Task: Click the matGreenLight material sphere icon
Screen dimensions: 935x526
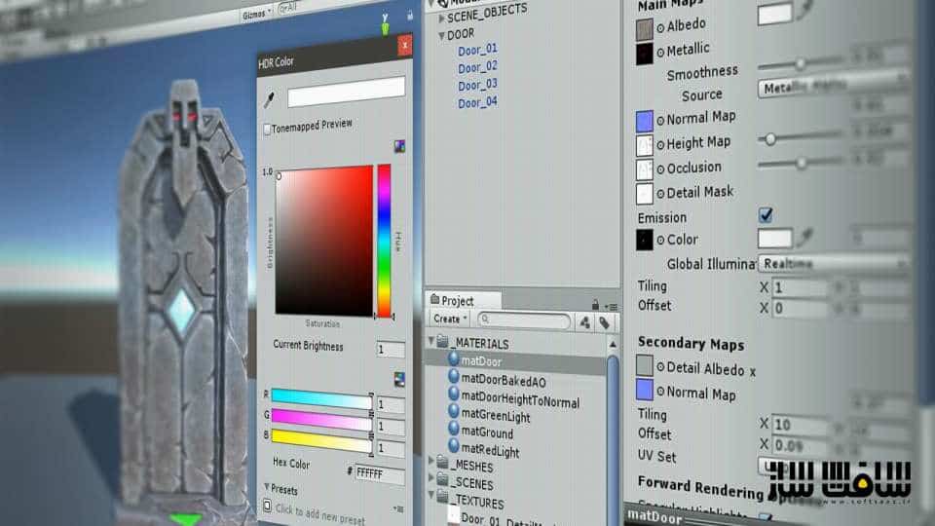Action: pos(454,411)
